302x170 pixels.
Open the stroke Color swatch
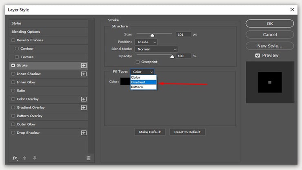point(125,82)
